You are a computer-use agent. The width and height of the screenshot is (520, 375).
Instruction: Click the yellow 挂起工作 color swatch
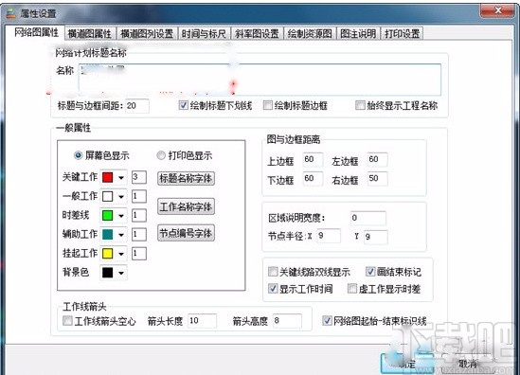pyautogui.click(x=107, y=254)
